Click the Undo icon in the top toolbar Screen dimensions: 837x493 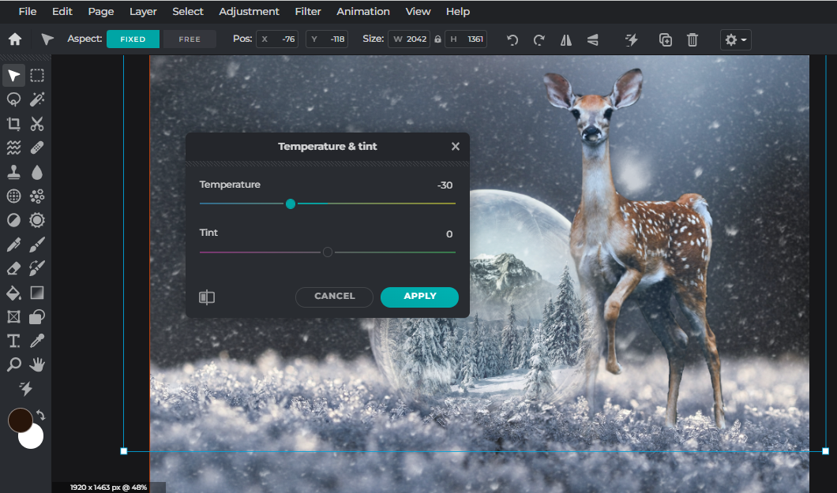pos(512,39)
